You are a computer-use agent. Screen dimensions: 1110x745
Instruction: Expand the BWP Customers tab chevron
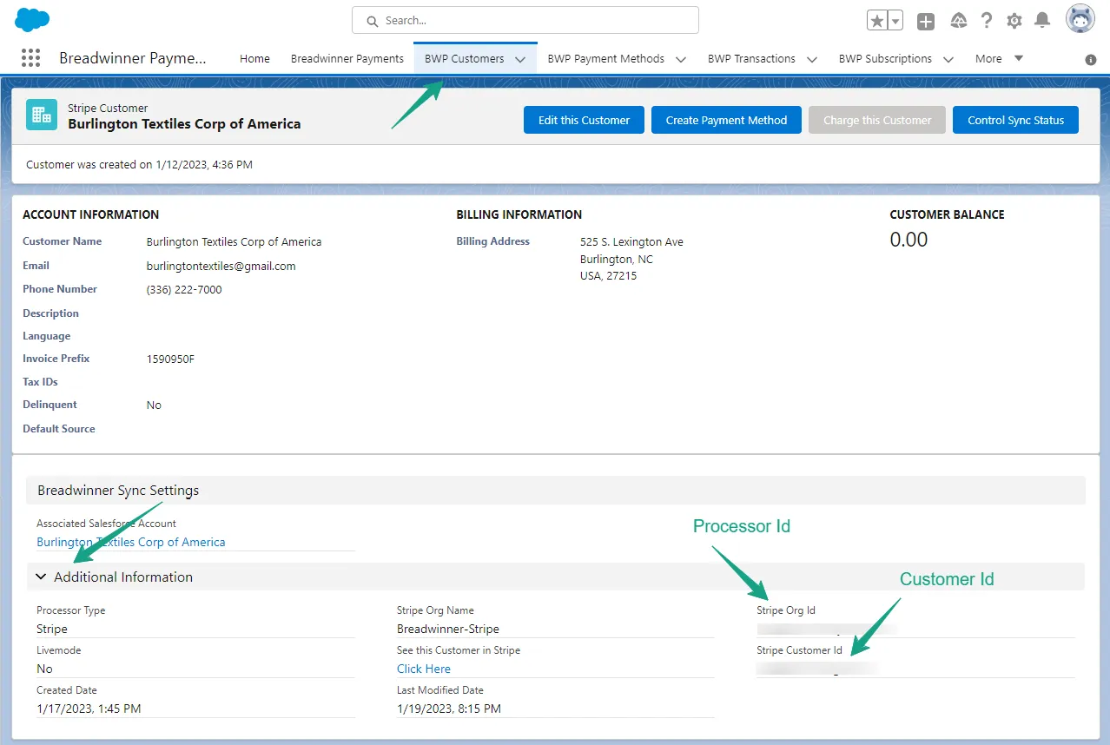[520, 59]
